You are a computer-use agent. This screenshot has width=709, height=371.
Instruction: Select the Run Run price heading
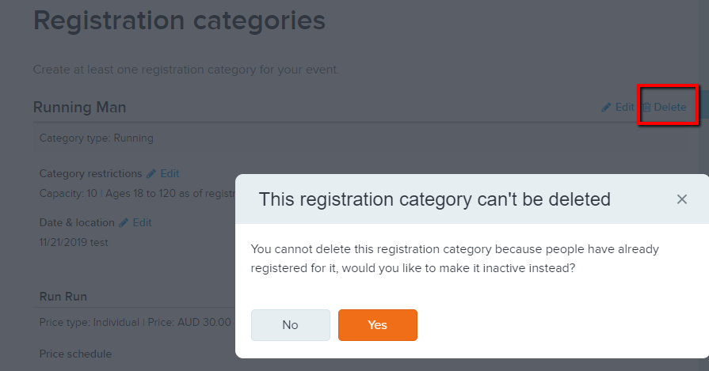(x=63, y=297)
